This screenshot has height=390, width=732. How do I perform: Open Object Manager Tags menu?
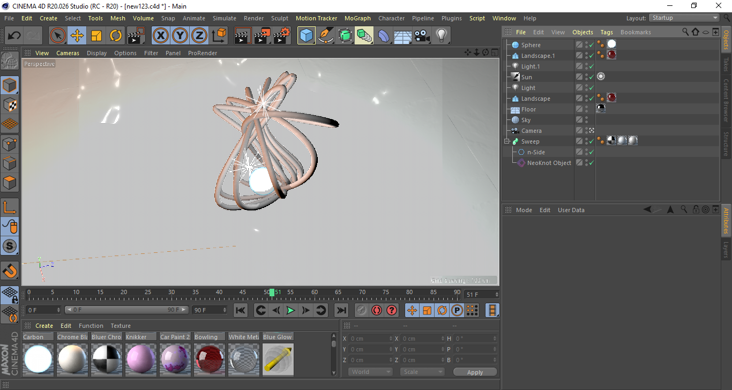[x=606, y=32]
